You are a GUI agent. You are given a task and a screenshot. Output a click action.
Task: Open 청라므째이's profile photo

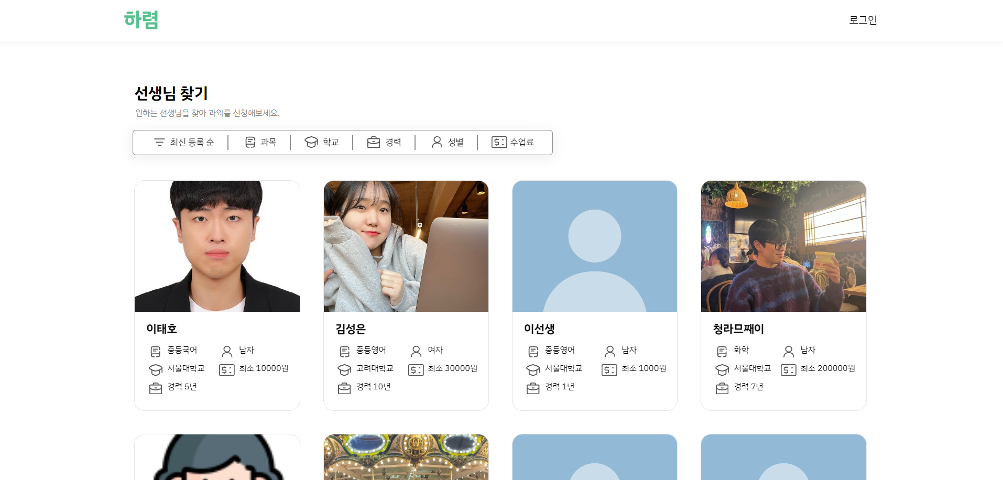(x=783, y=246)
